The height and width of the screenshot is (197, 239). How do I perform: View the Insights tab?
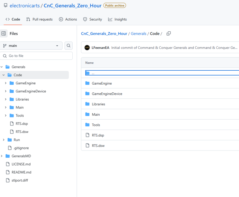click(117, 19)
